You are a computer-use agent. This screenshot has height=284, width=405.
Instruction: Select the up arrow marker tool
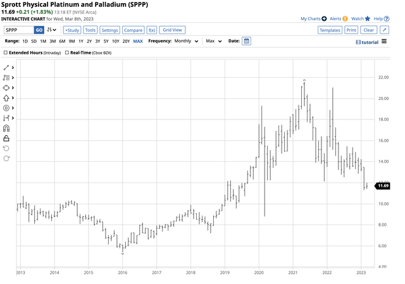(6, 98)
